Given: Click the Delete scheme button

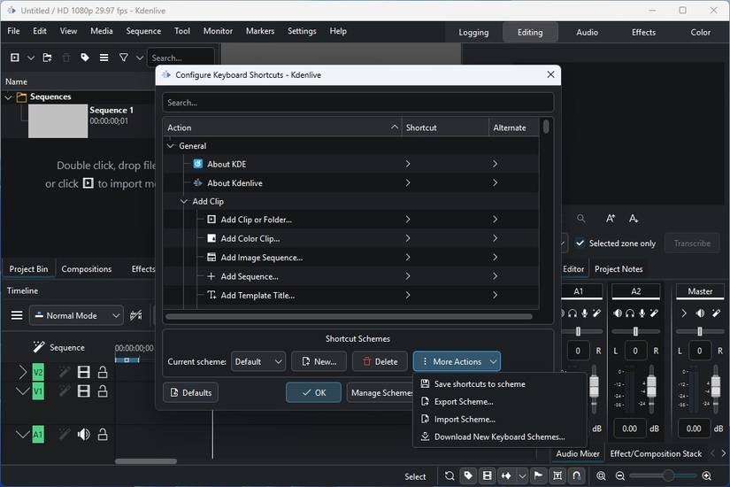Looking at the screenshot, I should tap(380, 361).
